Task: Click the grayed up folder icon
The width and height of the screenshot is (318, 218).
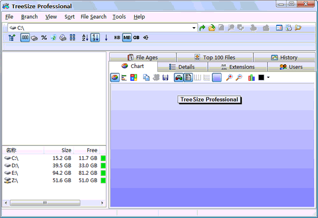Action: (x=266, y=28)
